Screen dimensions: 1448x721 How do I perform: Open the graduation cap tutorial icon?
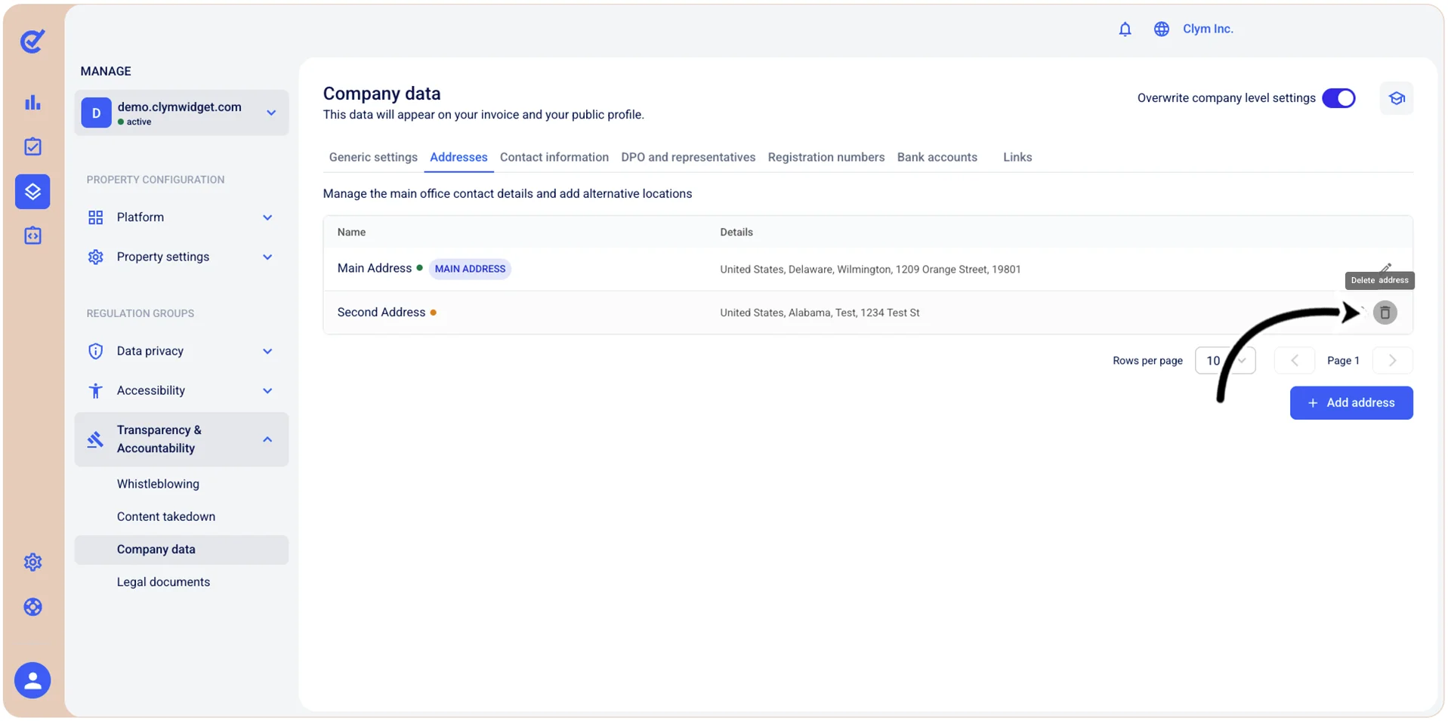[1396, 98]
